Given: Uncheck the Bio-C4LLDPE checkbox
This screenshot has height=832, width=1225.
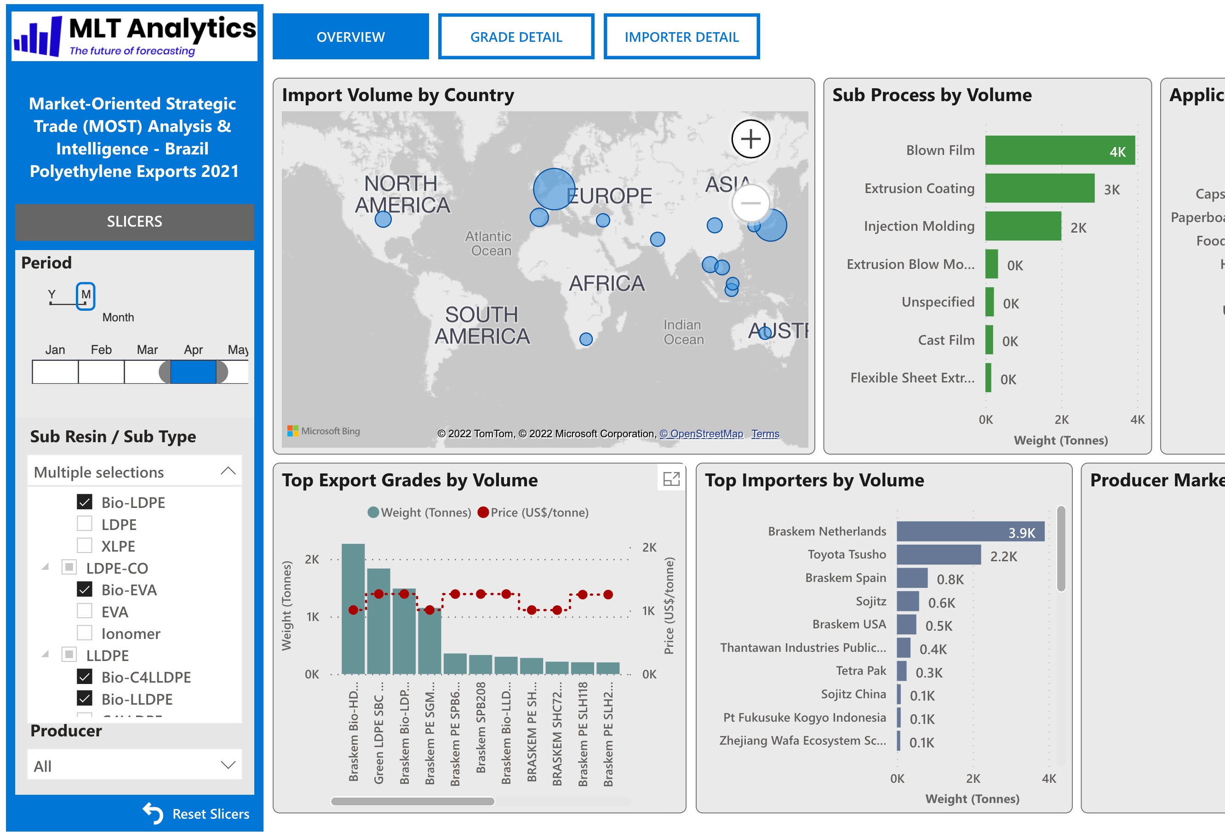Looking at the screenshot, I should pyautogui.click(x=84, y=677).
